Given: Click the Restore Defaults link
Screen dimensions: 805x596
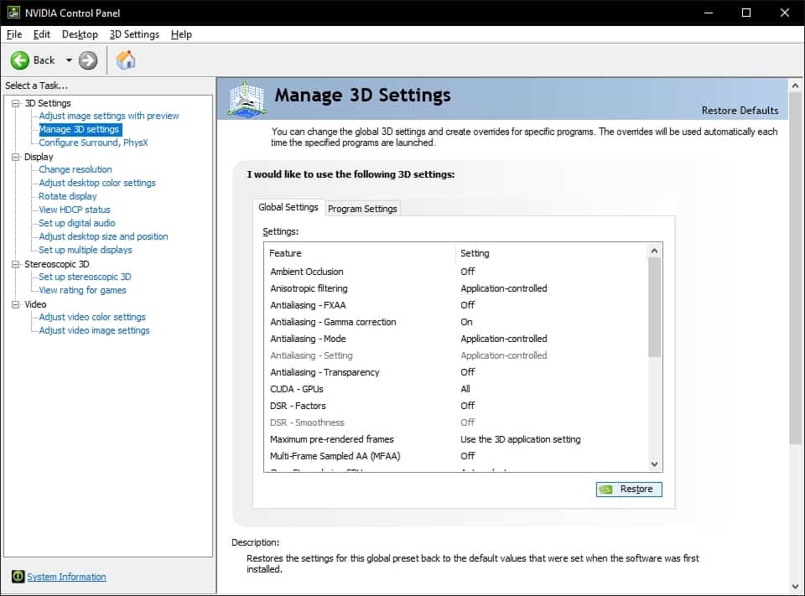Looking at the screenshot, I should coord(740,111).
